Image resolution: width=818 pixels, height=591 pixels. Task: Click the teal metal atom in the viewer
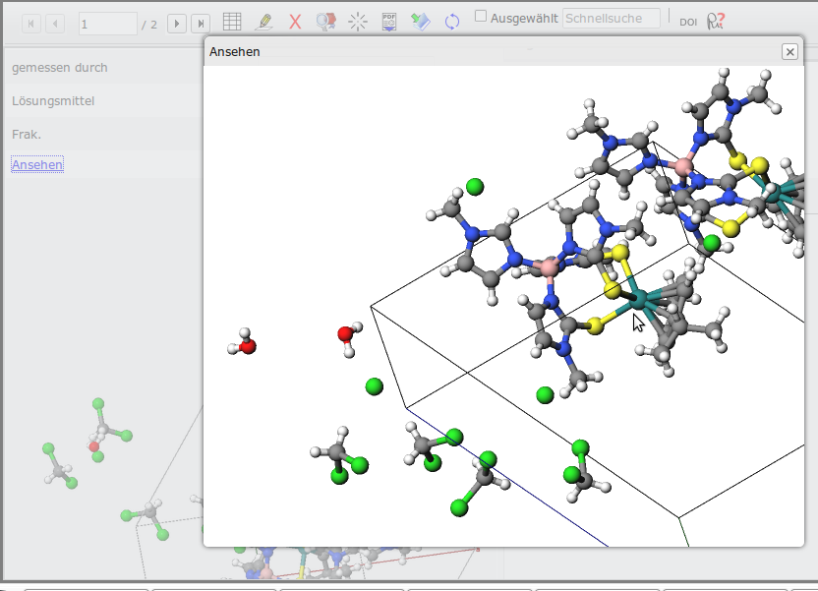click(x=639, y=299)
